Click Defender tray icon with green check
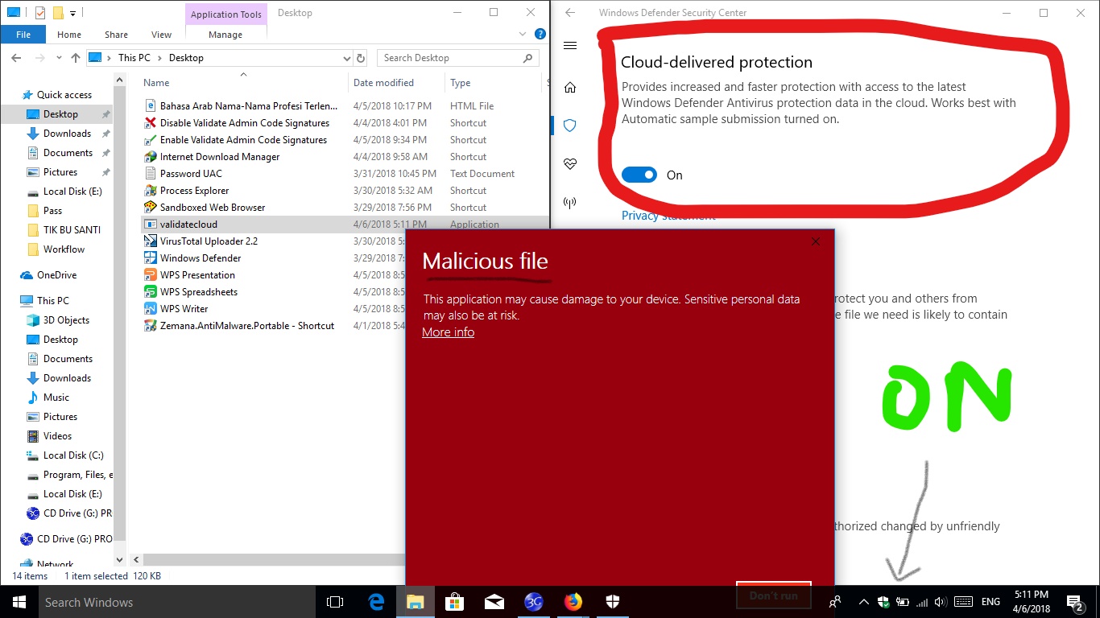The height and width of the screenshot is (618, 1100). [x=883, y=602]
